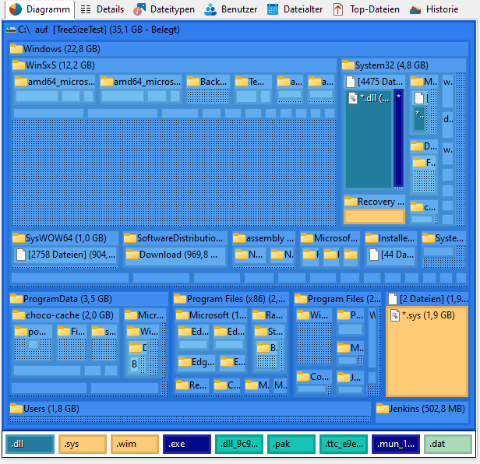Select the .dll legend swatch
The width and height of the screenshot is (480, 464).
coord(30,444)
